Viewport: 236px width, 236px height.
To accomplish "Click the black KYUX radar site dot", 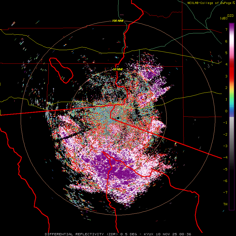I will point(118,118).
